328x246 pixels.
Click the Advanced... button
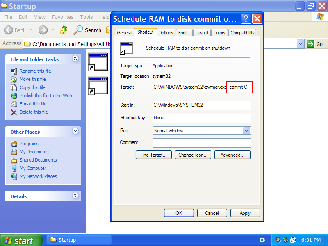232,155
